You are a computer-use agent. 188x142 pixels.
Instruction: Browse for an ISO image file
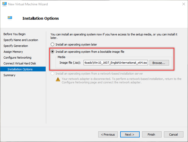[159, 63]
